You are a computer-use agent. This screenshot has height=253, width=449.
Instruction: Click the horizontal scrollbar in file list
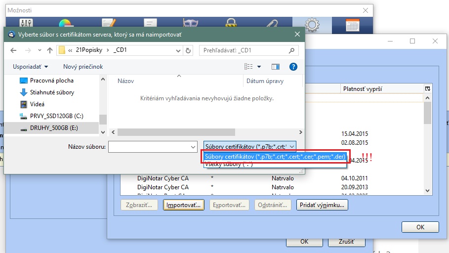176,132
